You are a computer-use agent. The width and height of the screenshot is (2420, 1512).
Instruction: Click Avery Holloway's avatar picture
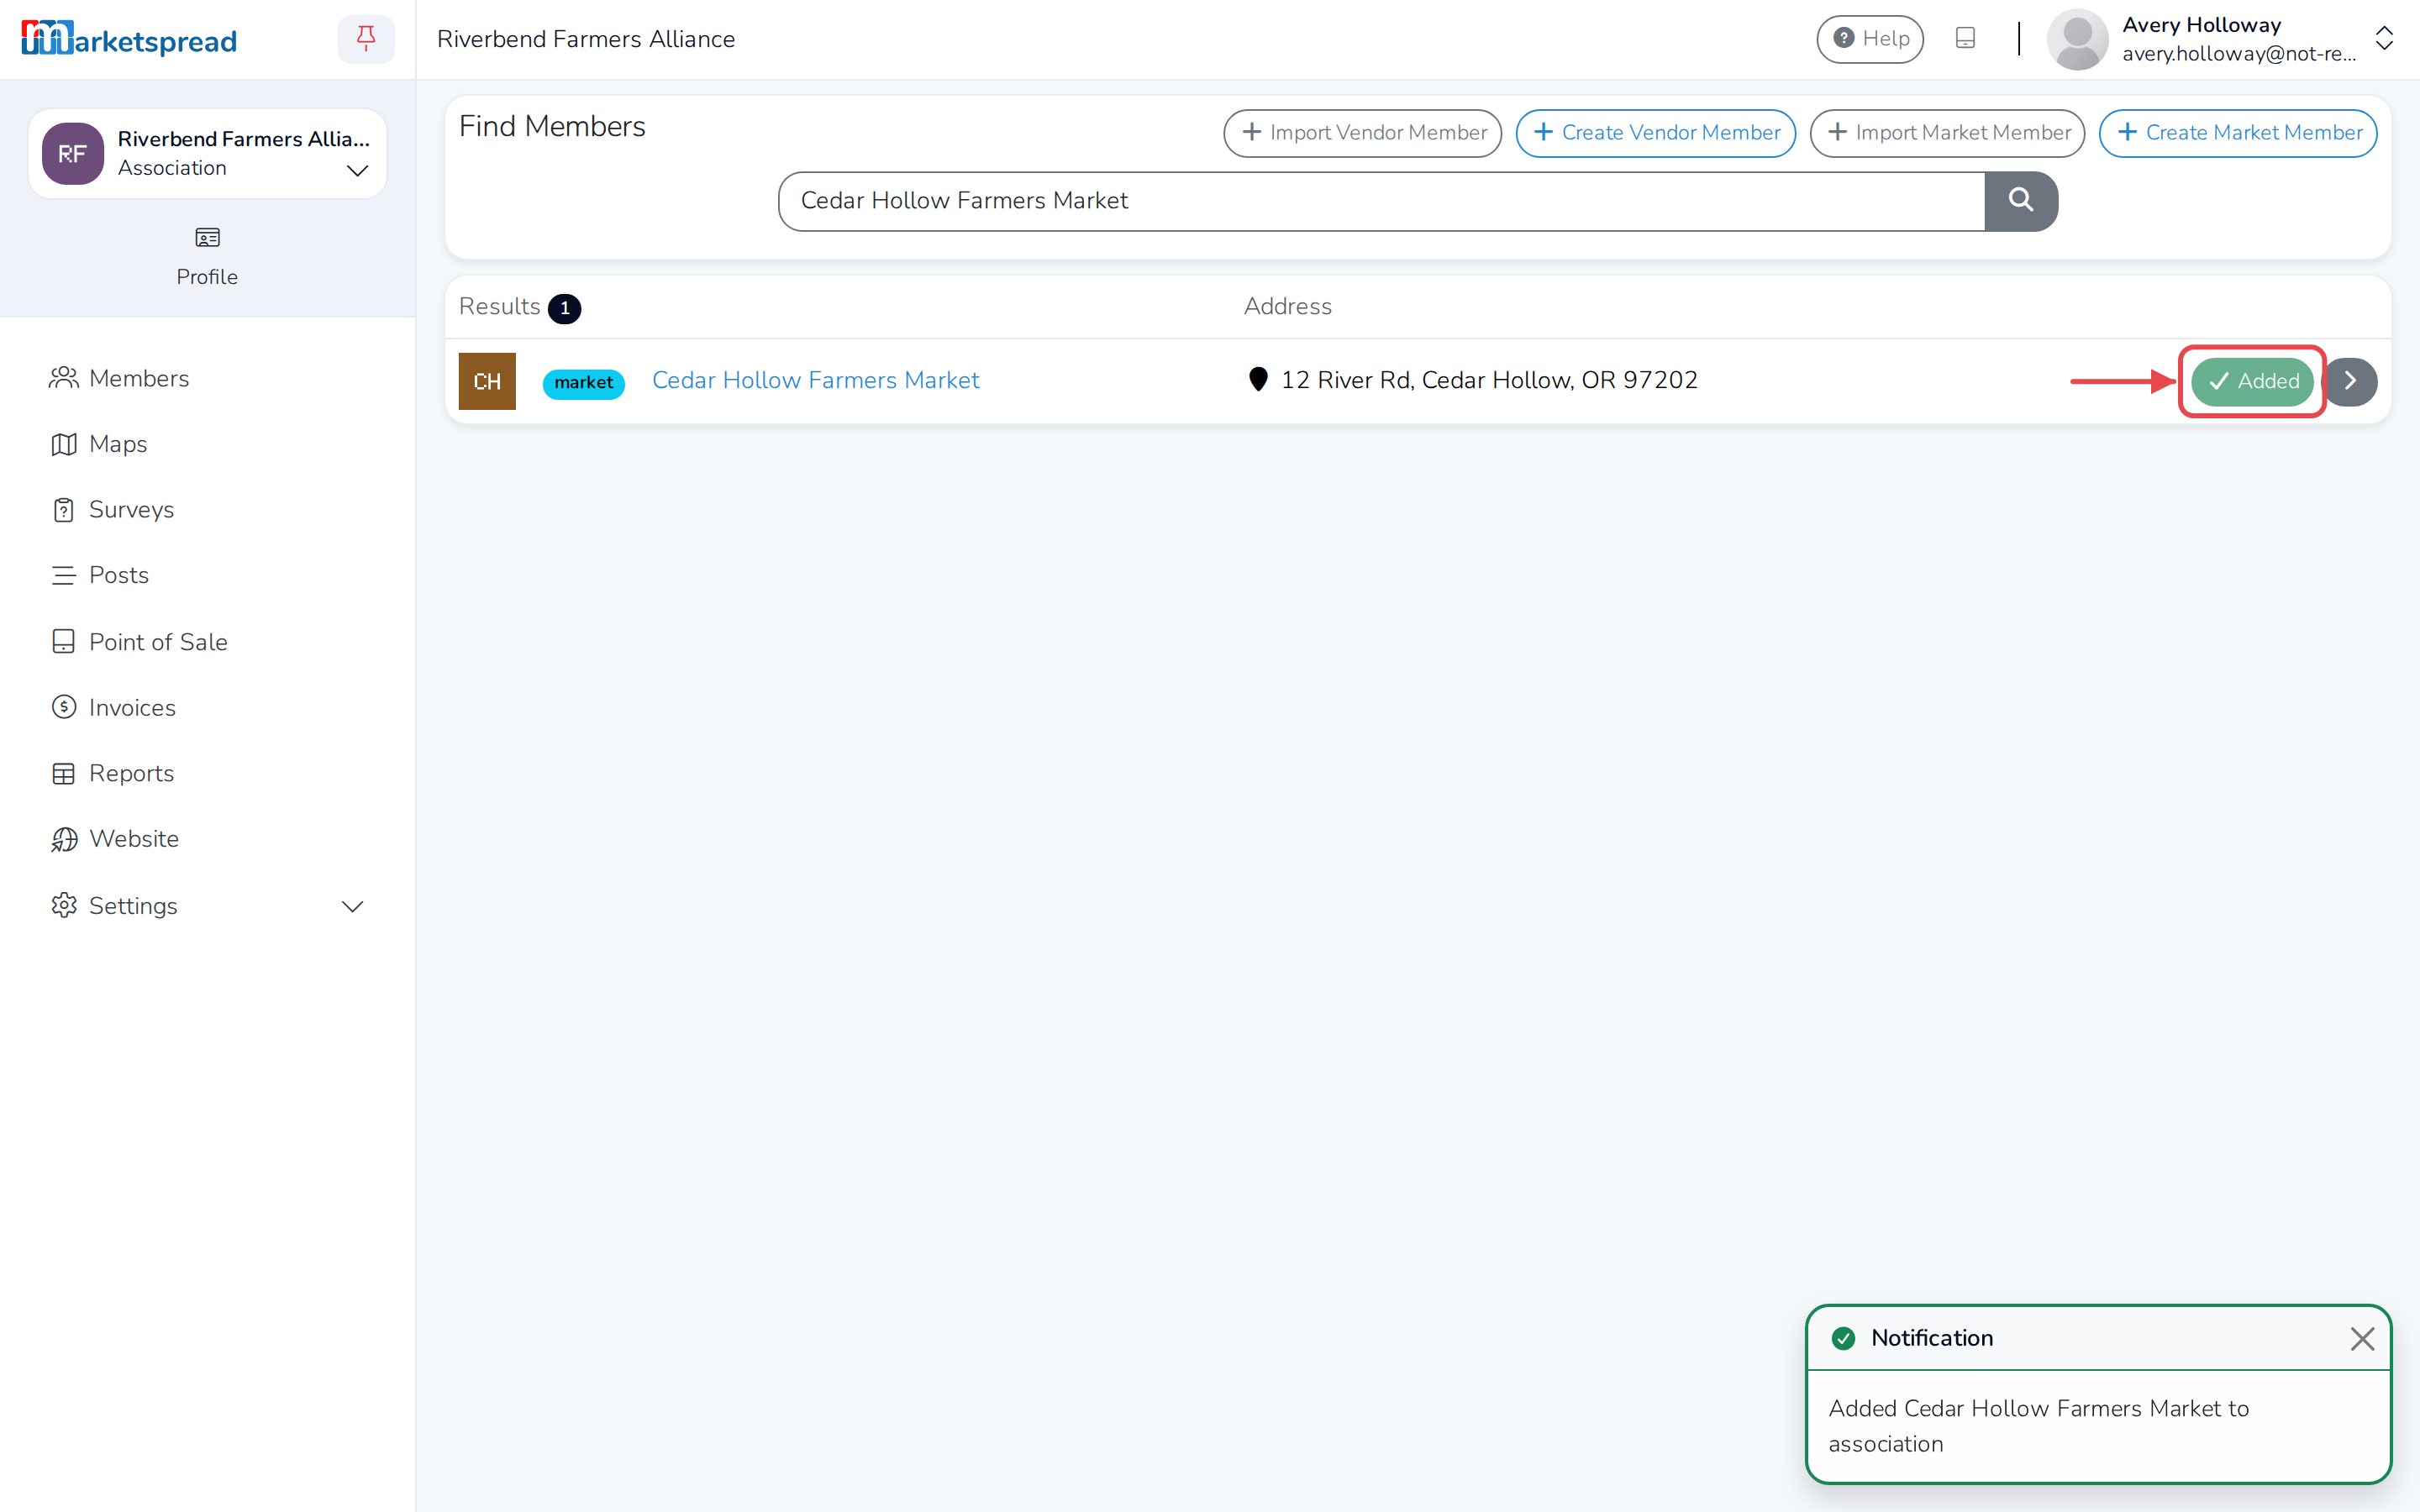point(2078,39)
